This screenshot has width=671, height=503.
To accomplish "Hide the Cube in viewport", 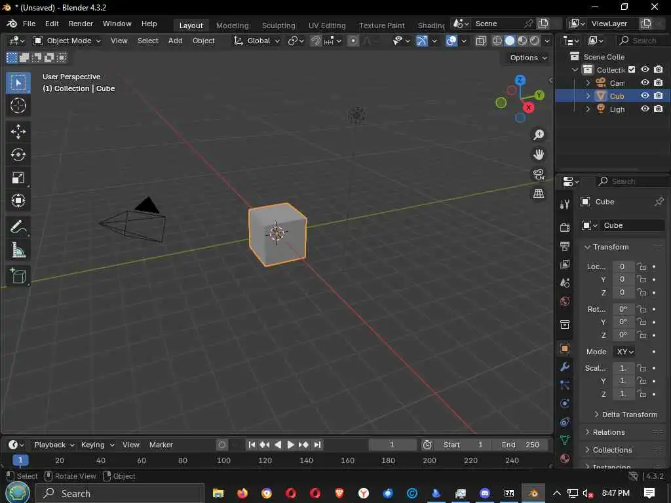I will [645, 96].
